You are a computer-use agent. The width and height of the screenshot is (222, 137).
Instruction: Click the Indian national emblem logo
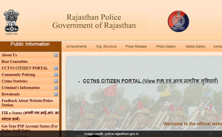[11, 22]
